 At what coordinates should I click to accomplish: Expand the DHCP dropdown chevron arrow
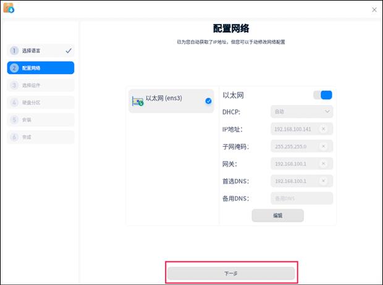[x=327, y=112]
